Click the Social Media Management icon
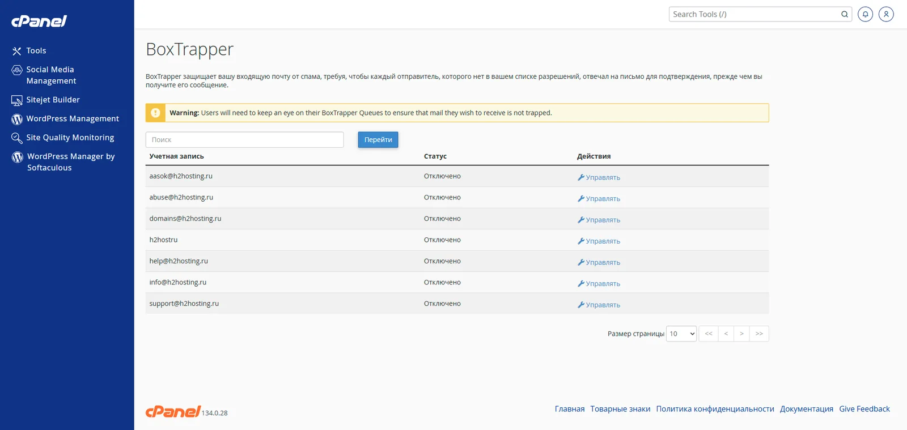This screenshot has height=430, width=907. click(17, 70)
